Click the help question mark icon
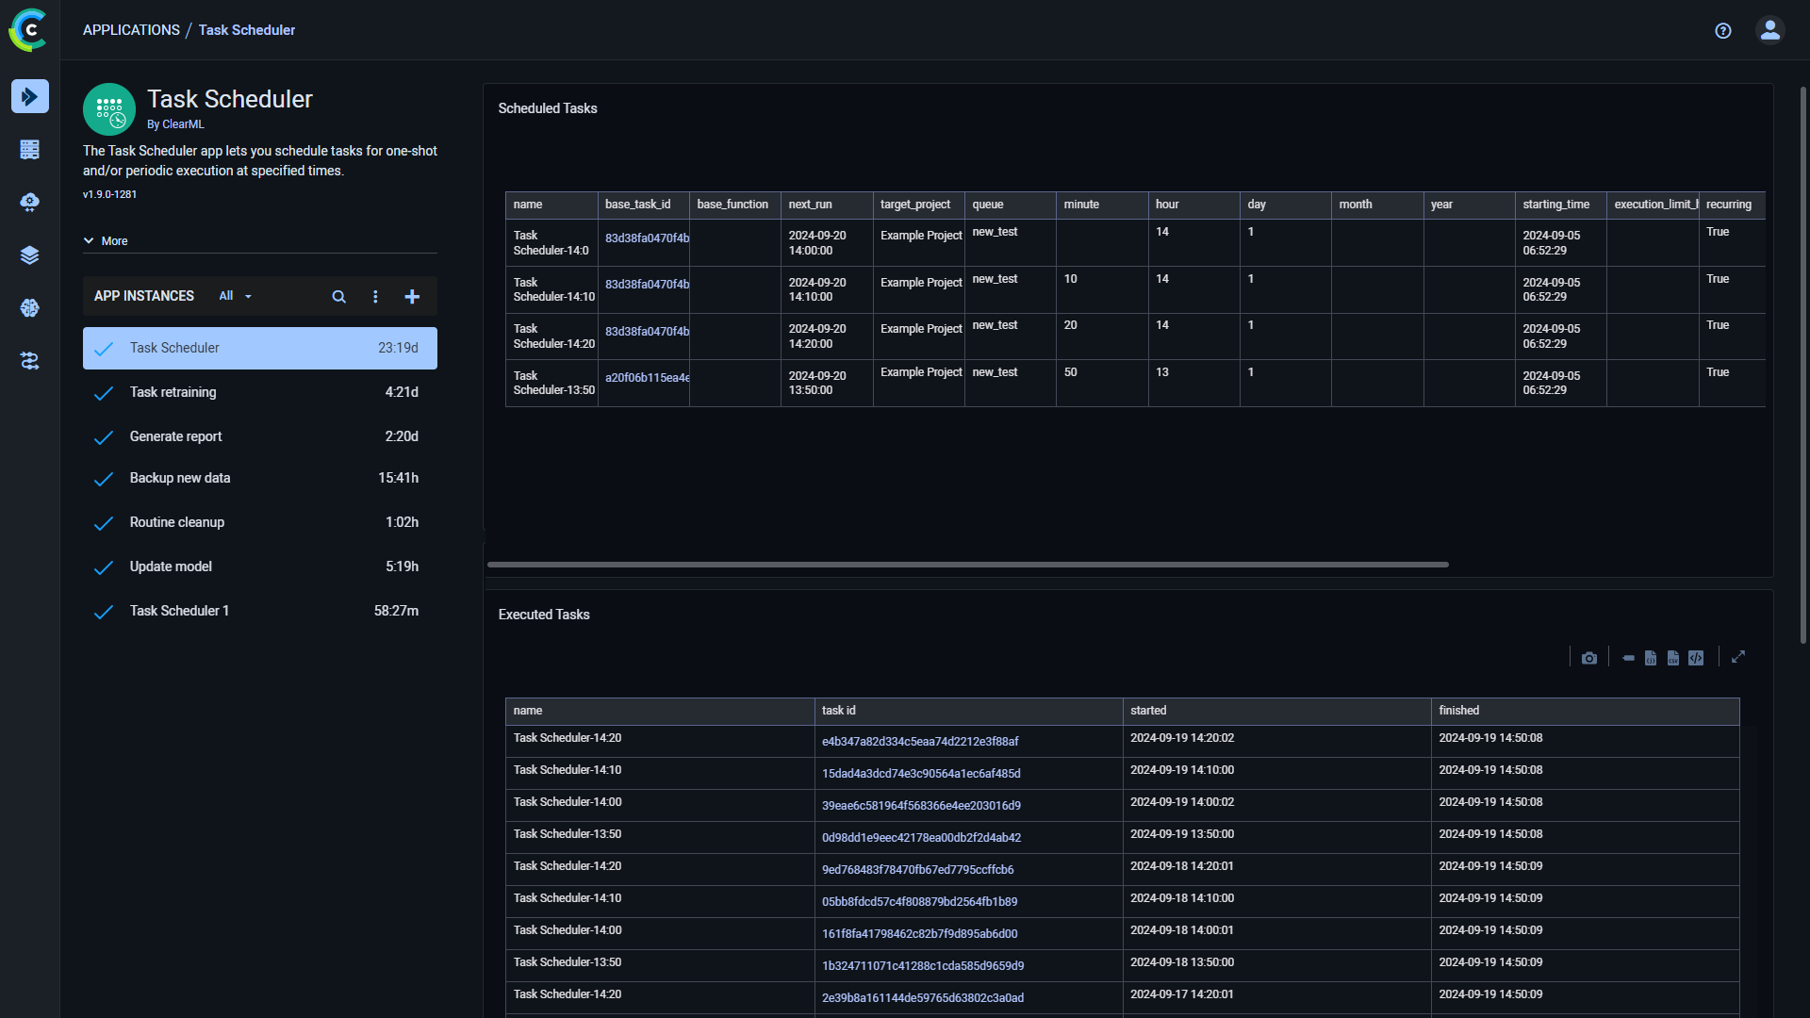This screenshot has height=1018, width=1810. tap(1723, 28)
